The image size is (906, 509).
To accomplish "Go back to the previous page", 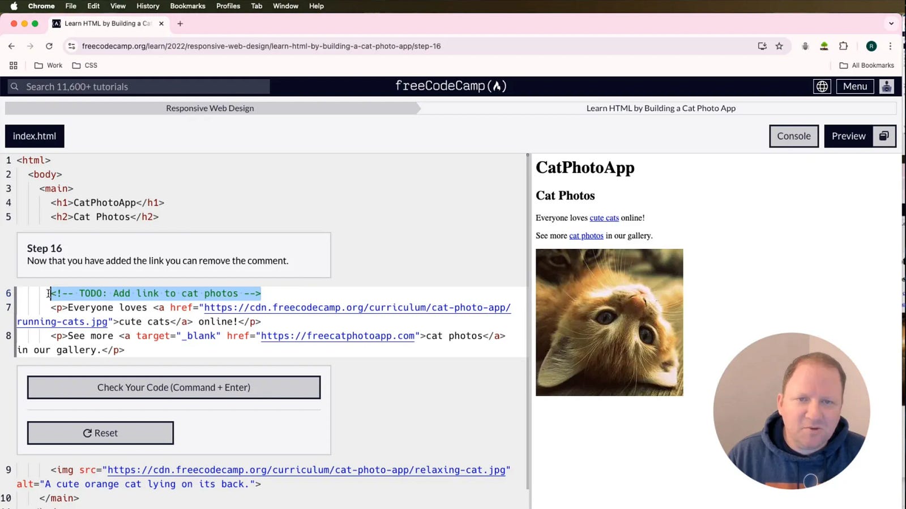I will [x=11, y=46].
